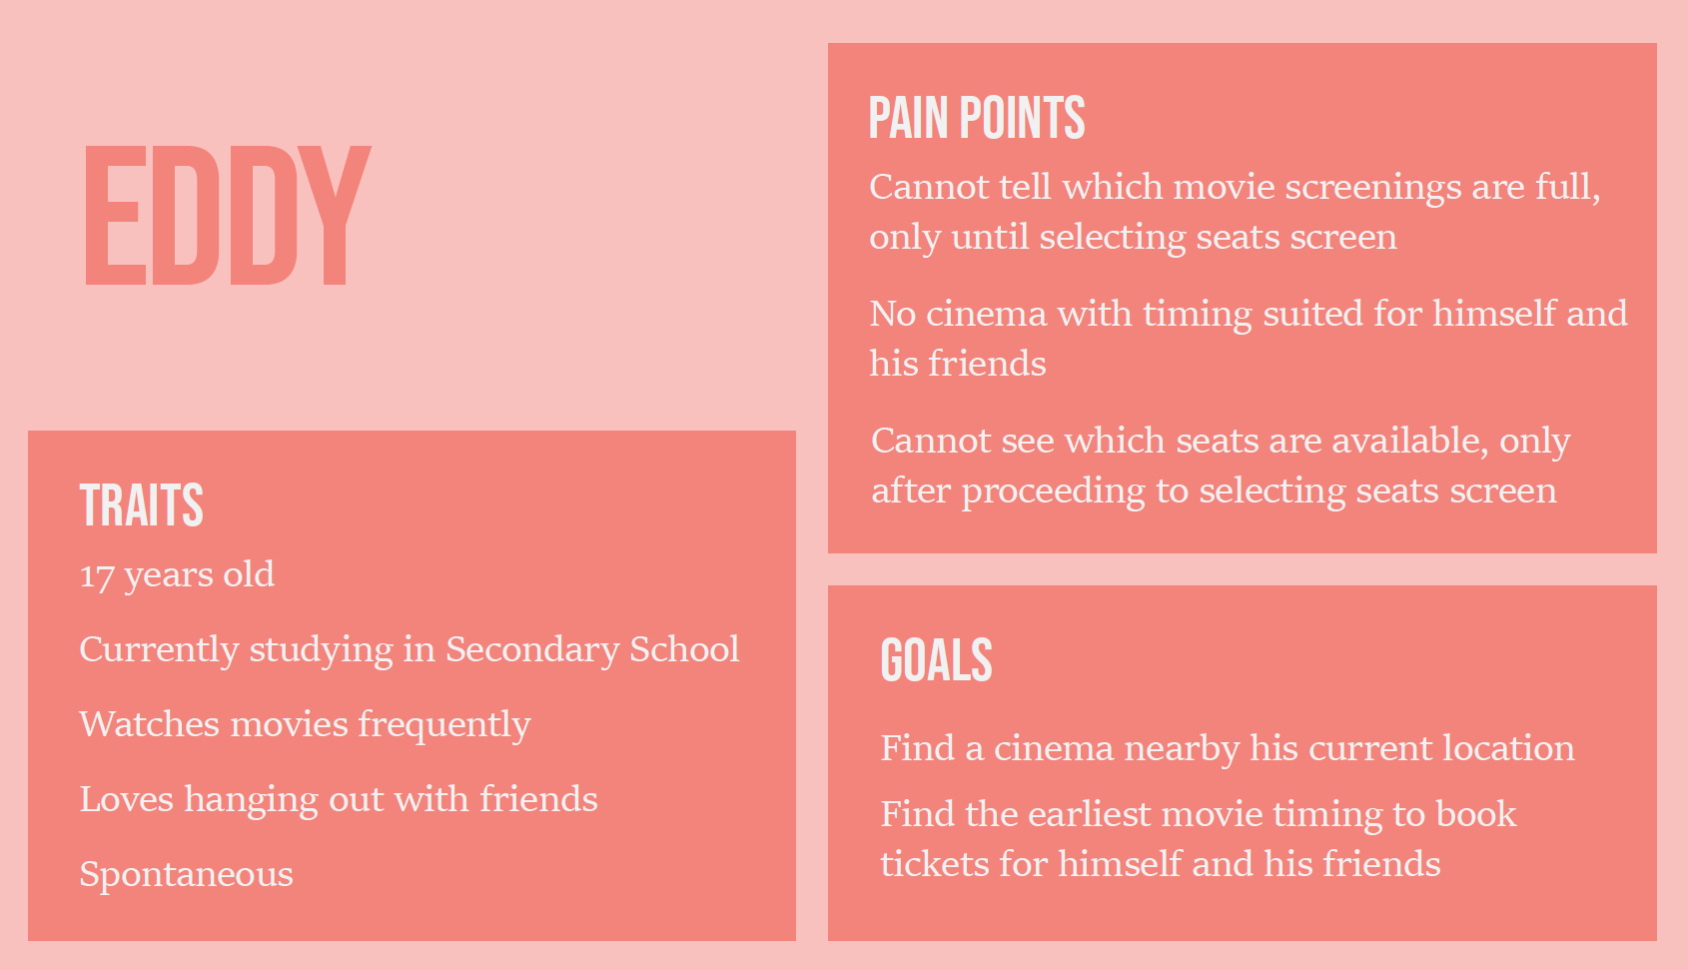Screen dimensions: 1688x970
Task: Click the 'his friends' line under pain points
Action: (x=958, y=364)
